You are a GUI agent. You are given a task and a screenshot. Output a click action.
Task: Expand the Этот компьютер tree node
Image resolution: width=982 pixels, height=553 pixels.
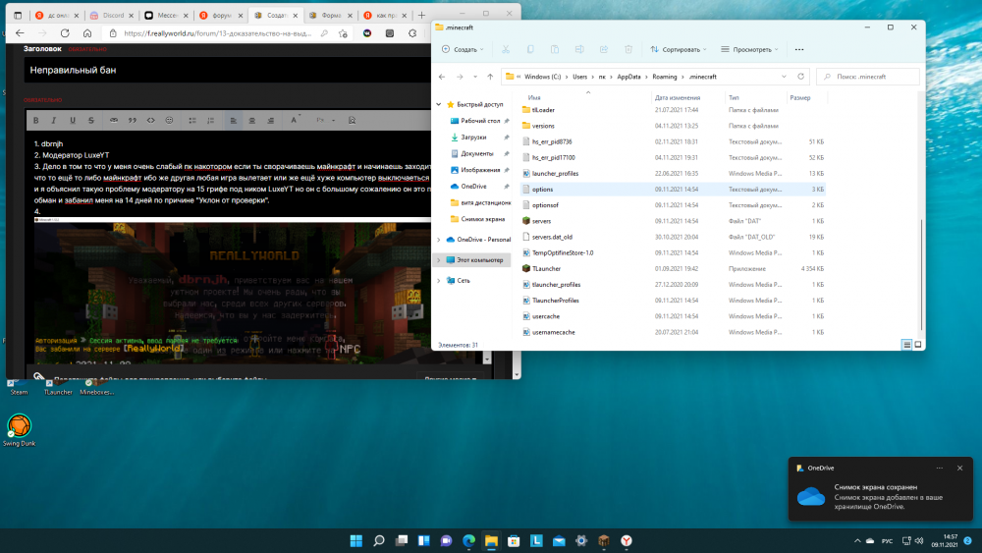[438, 260]
